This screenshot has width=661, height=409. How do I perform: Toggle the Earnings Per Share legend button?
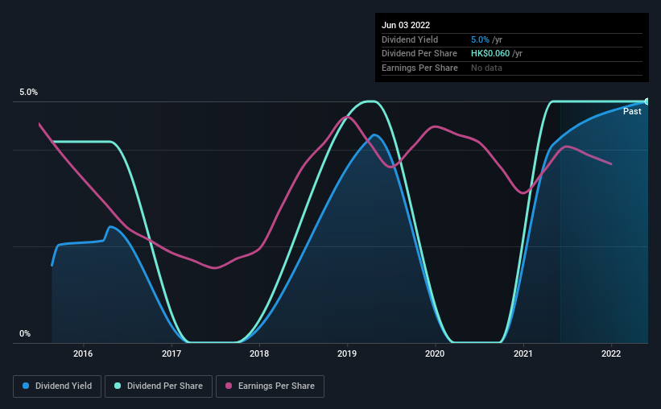(x=270, y=386)
